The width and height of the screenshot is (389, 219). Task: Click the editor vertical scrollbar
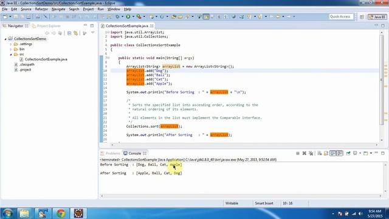pos(382,80)
